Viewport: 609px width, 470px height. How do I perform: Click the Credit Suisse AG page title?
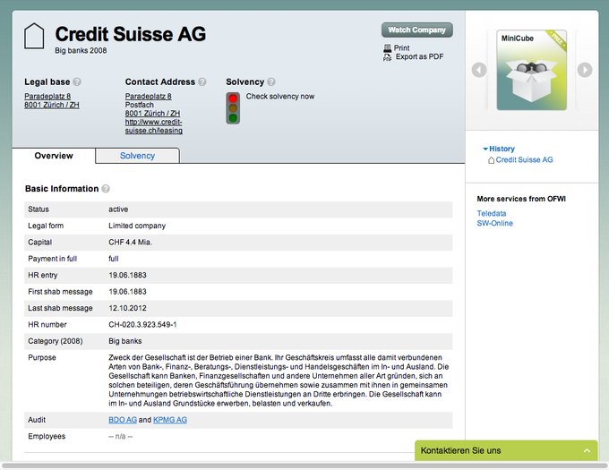click(x=131, y=34)
